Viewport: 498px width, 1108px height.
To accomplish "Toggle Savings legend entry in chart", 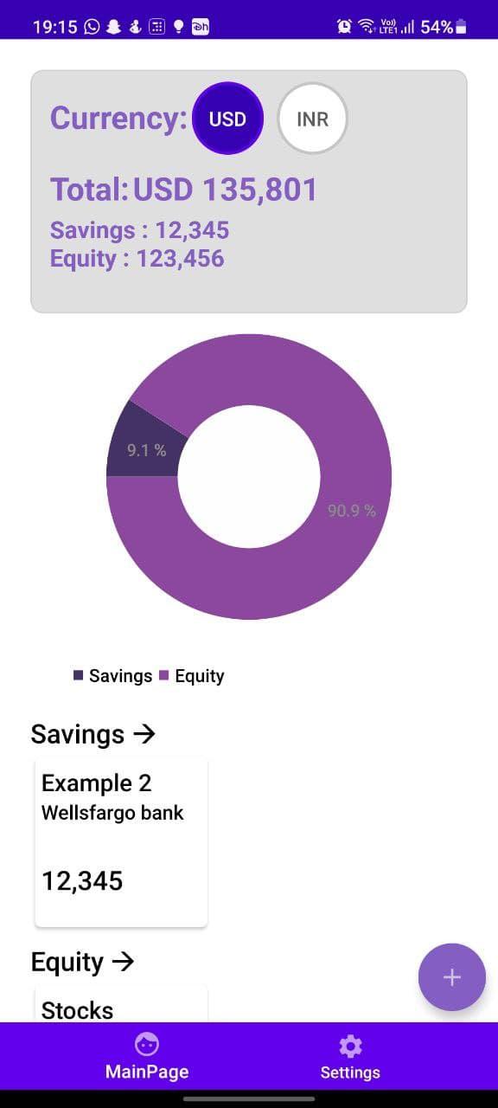I will click(113, 676).
